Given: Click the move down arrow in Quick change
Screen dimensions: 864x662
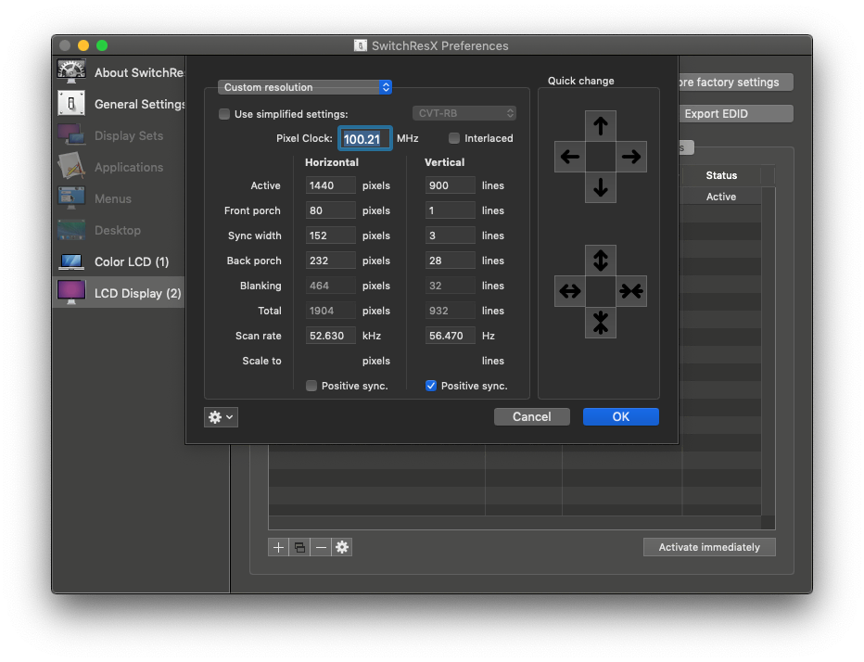Looking at the screenshot, I should (x=601, y=187).
